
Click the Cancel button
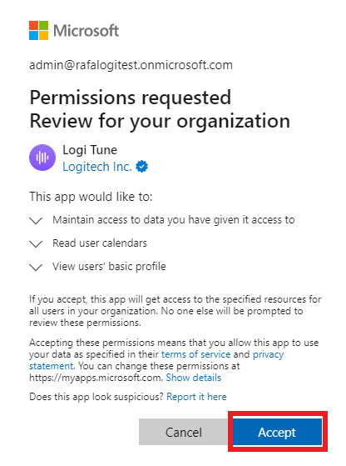(184, 432)
